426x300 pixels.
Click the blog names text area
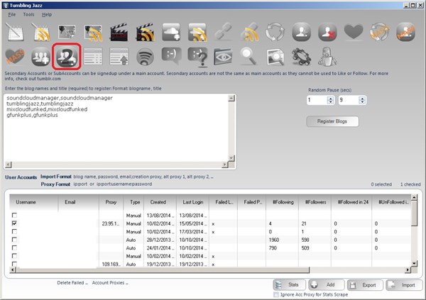click(x=116, y=128)
